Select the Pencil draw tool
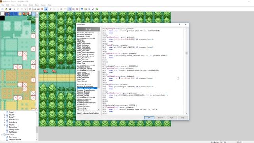 coord(50,9)
